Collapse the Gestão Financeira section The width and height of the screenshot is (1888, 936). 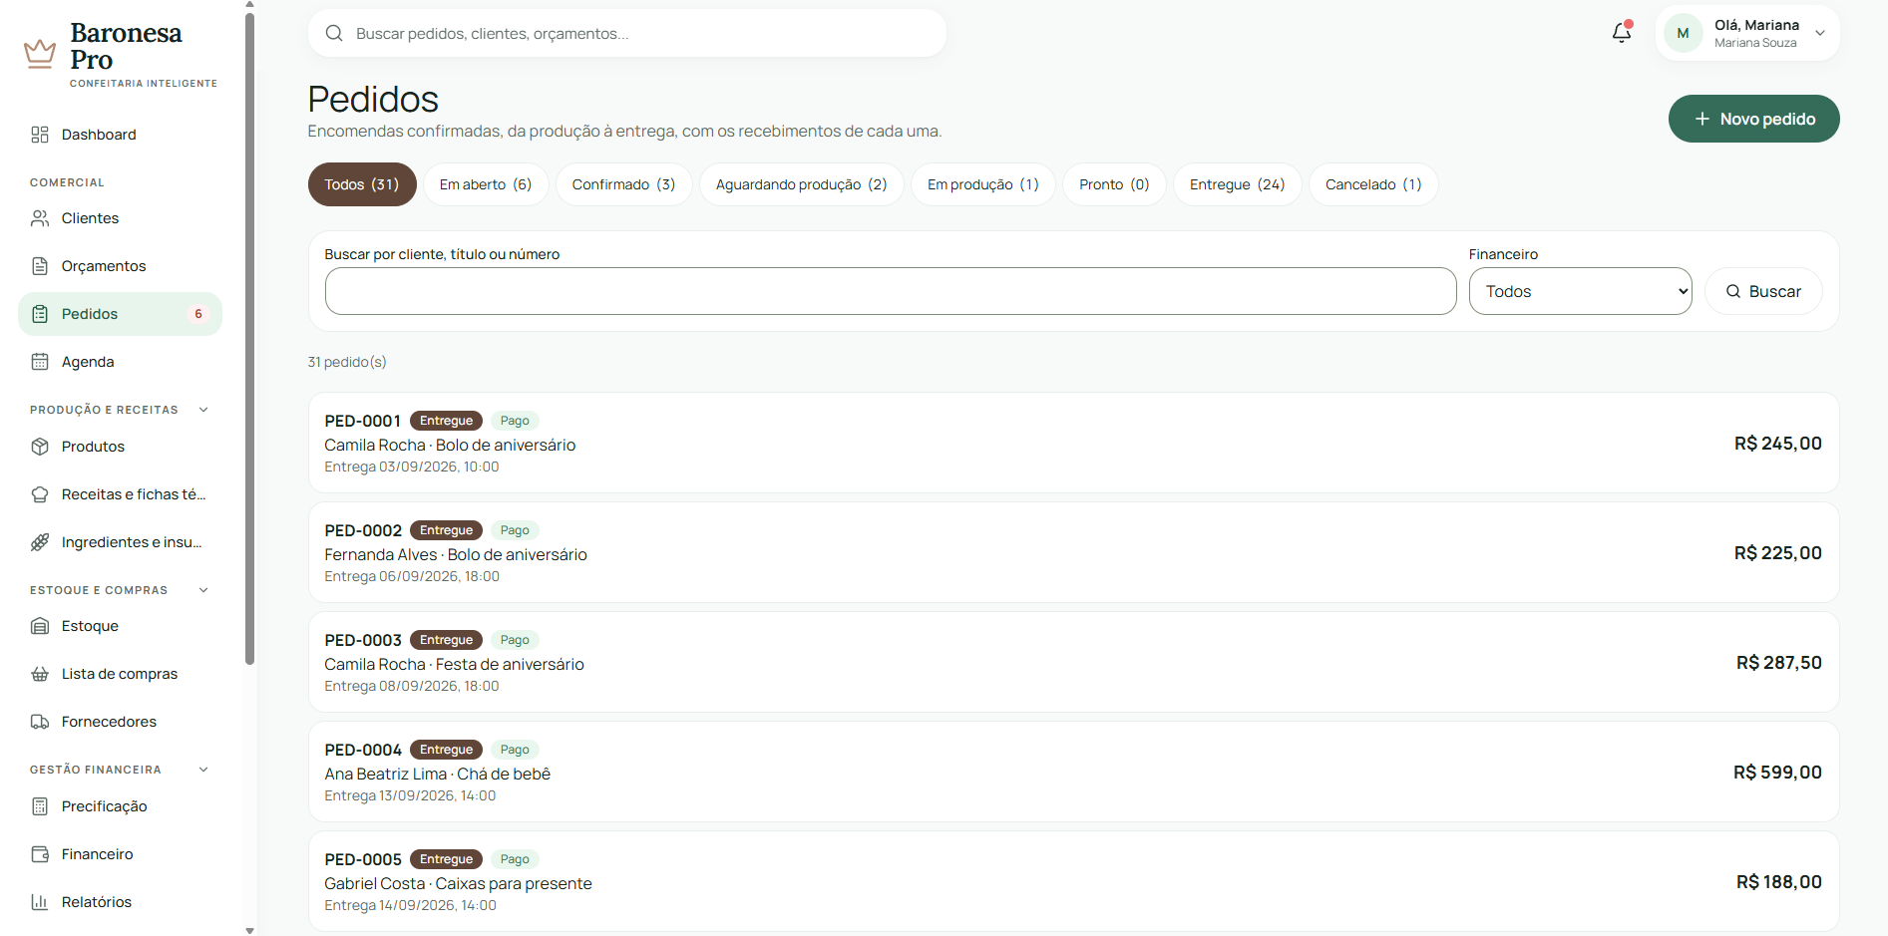[203, 770]
